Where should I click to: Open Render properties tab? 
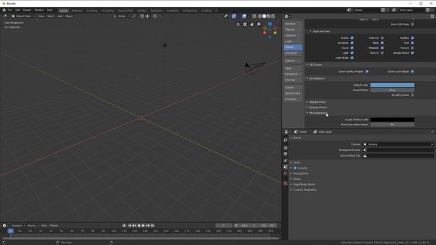click(285, 148)
